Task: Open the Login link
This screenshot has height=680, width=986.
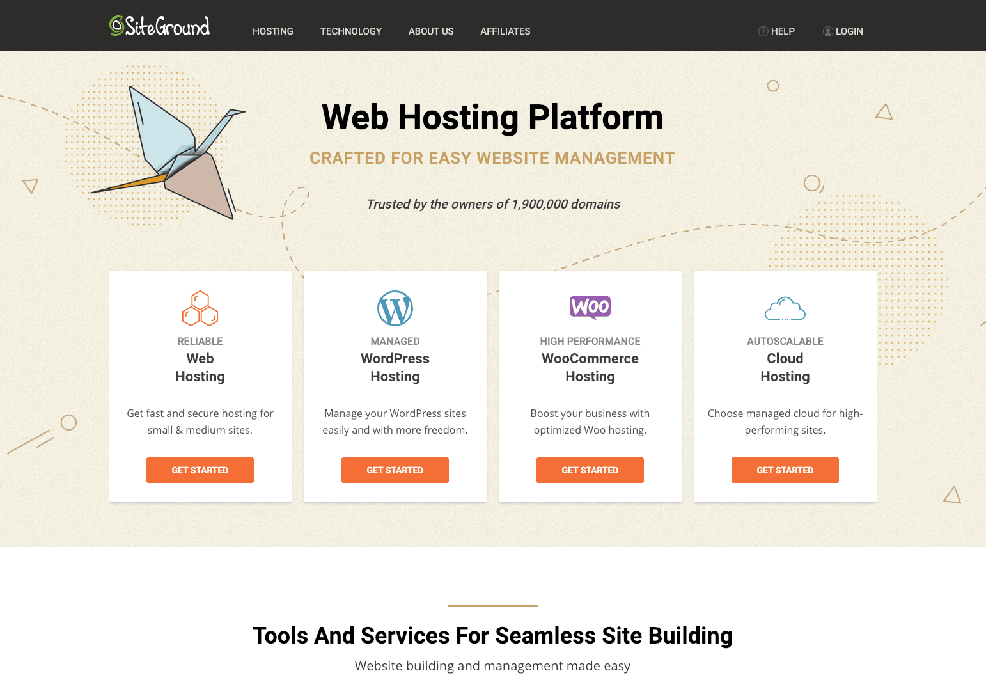Action: click(x=843, y=31)
